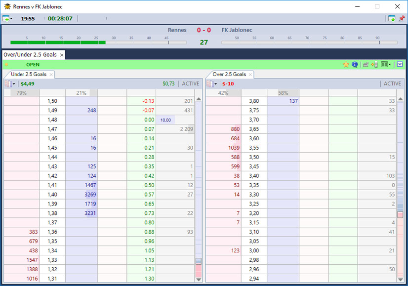This screenshot has width=408, height=286.
Task: Click the 21% column header on Under ladder
Action: (x=81, y=93)
